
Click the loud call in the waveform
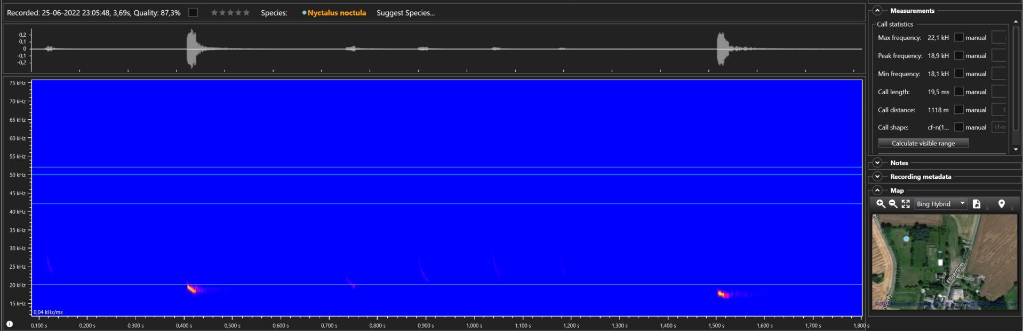pyautogui.click(x=191, y=48)
